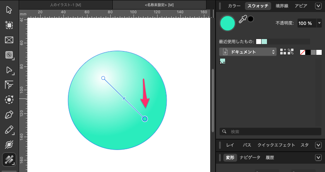Screen dimensions: 325x172
Task: Open the クイックエフェクト panel
Action: click(x=276, y=145)
